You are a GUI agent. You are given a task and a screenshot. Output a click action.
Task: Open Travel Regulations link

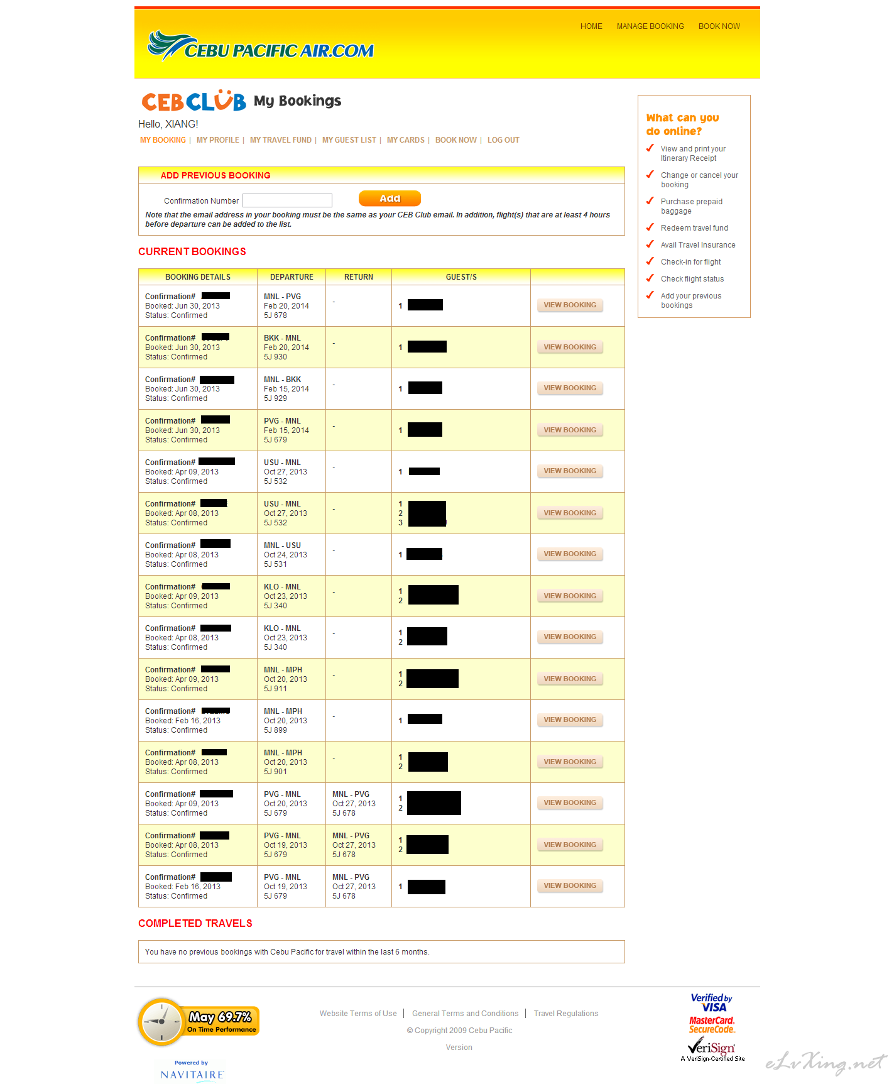[566, 1014]
